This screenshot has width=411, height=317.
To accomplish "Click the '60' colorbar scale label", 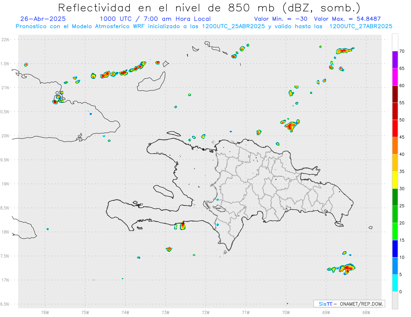I will pos(402,85).
